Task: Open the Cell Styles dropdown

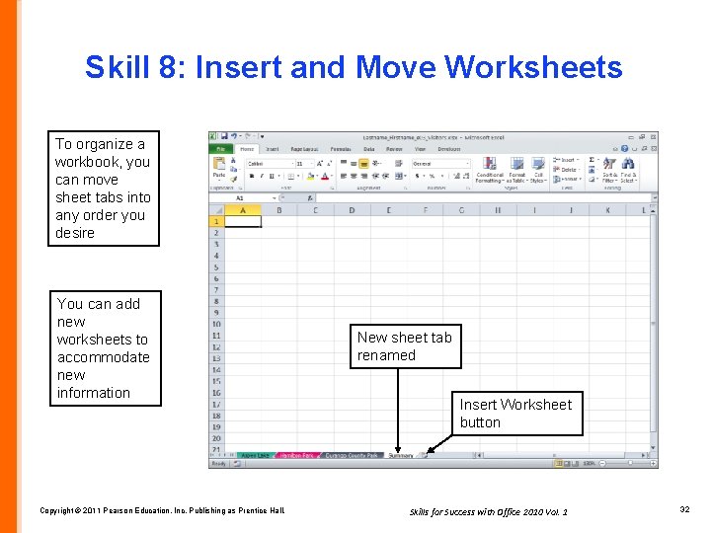Action: 539,170
